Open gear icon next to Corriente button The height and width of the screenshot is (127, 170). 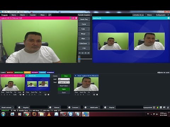[69, 107]
